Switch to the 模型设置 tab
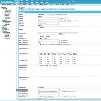The image size is (101, 101). 66,9
